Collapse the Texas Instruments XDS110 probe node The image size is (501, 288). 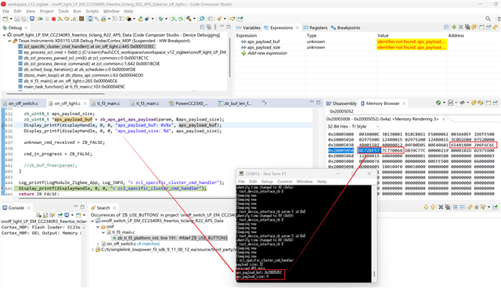pyautogui.click(x=9, y=41)
